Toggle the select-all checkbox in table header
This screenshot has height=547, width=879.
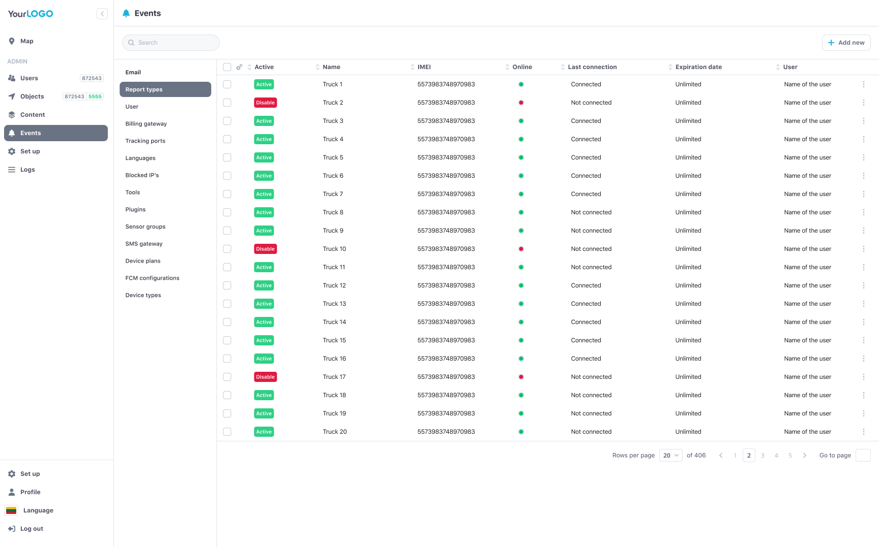pos(227,67)
